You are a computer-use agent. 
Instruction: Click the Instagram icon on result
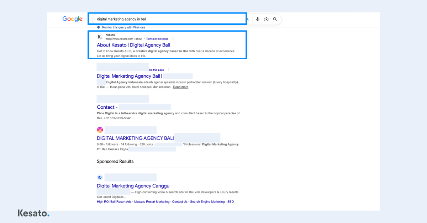point(100,130)
